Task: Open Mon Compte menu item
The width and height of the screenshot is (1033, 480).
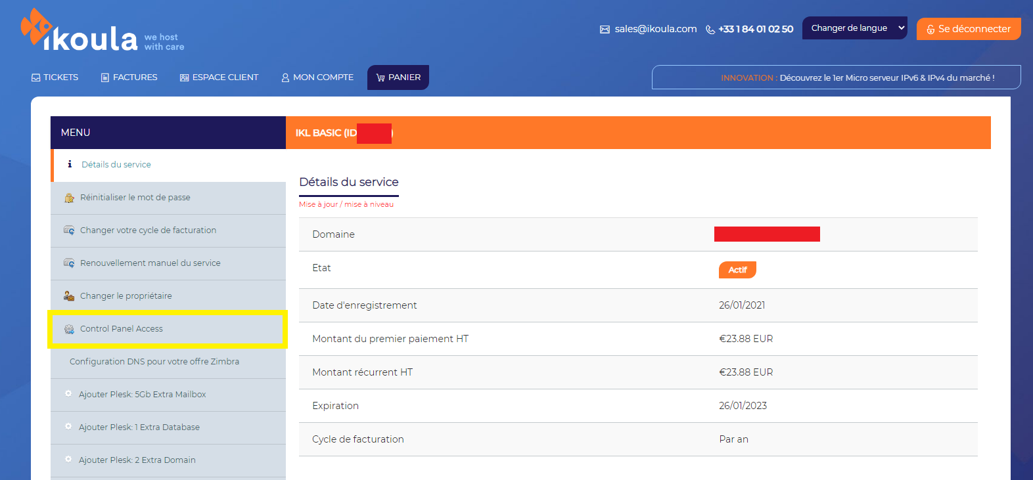Action: (x=317, y=77)
